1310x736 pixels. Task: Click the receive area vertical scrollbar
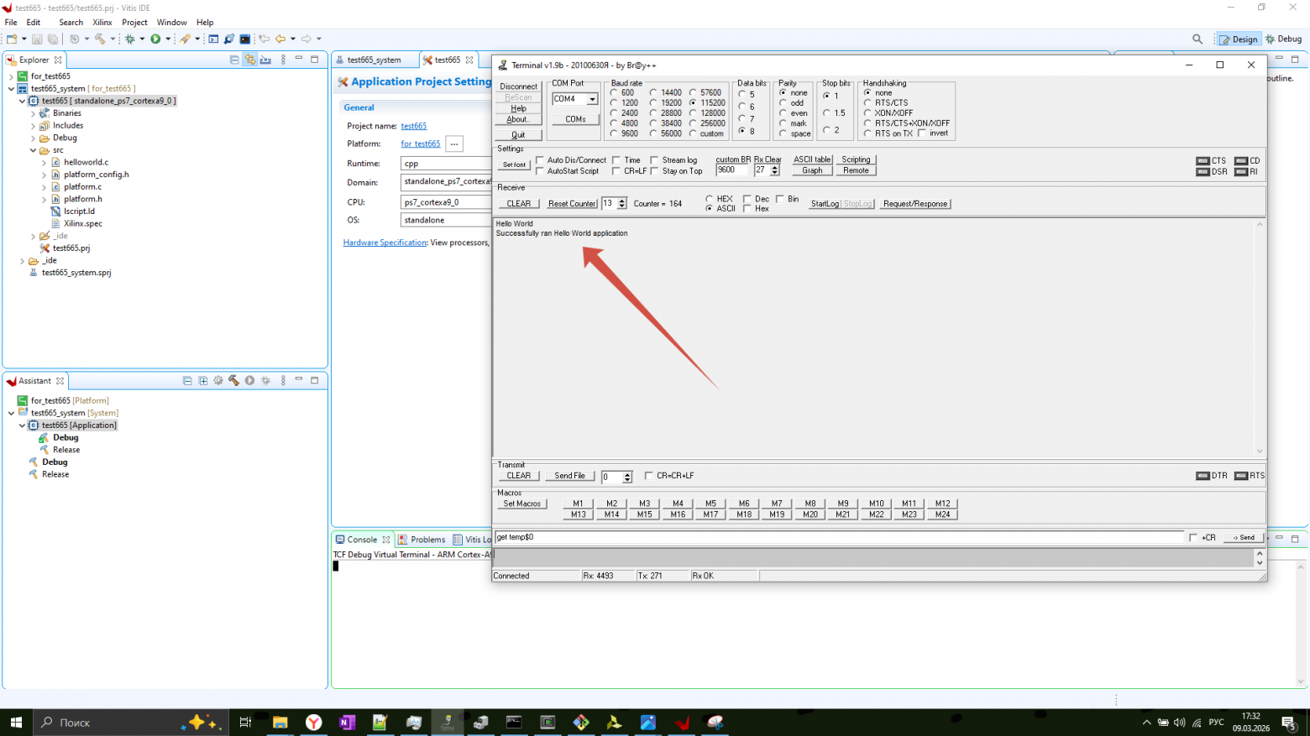click(x=1259, y=337)
